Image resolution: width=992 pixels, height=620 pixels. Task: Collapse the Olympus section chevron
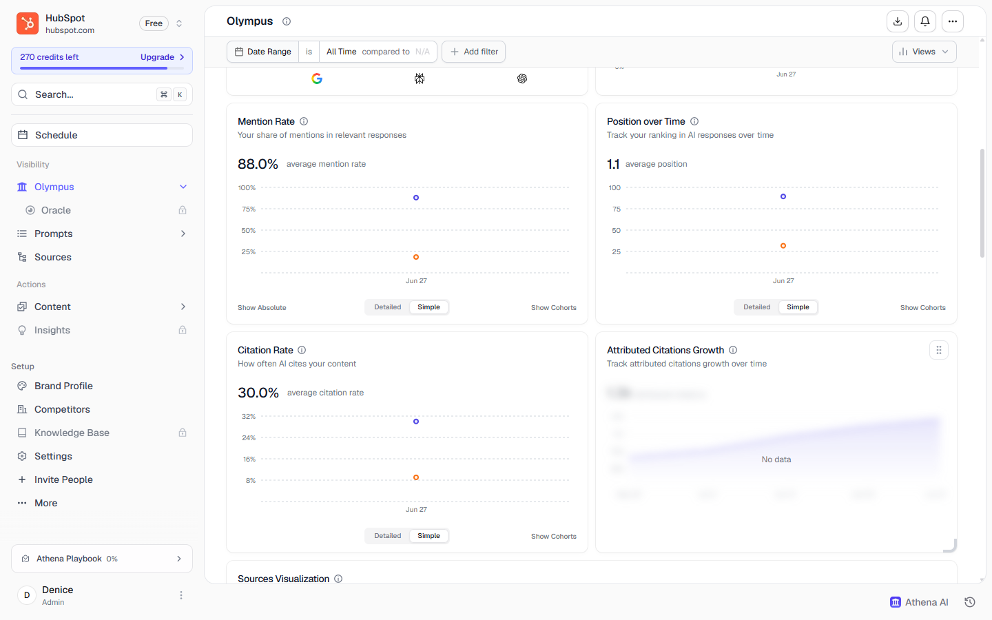click(x=183, y=187)
